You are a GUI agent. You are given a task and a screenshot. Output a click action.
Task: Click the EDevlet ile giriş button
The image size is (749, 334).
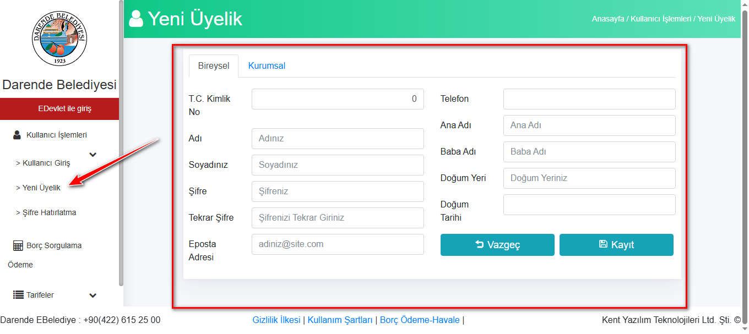point(59,108)
